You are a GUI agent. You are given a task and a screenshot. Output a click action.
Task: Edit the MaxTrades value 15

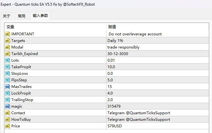pos(110,86)
